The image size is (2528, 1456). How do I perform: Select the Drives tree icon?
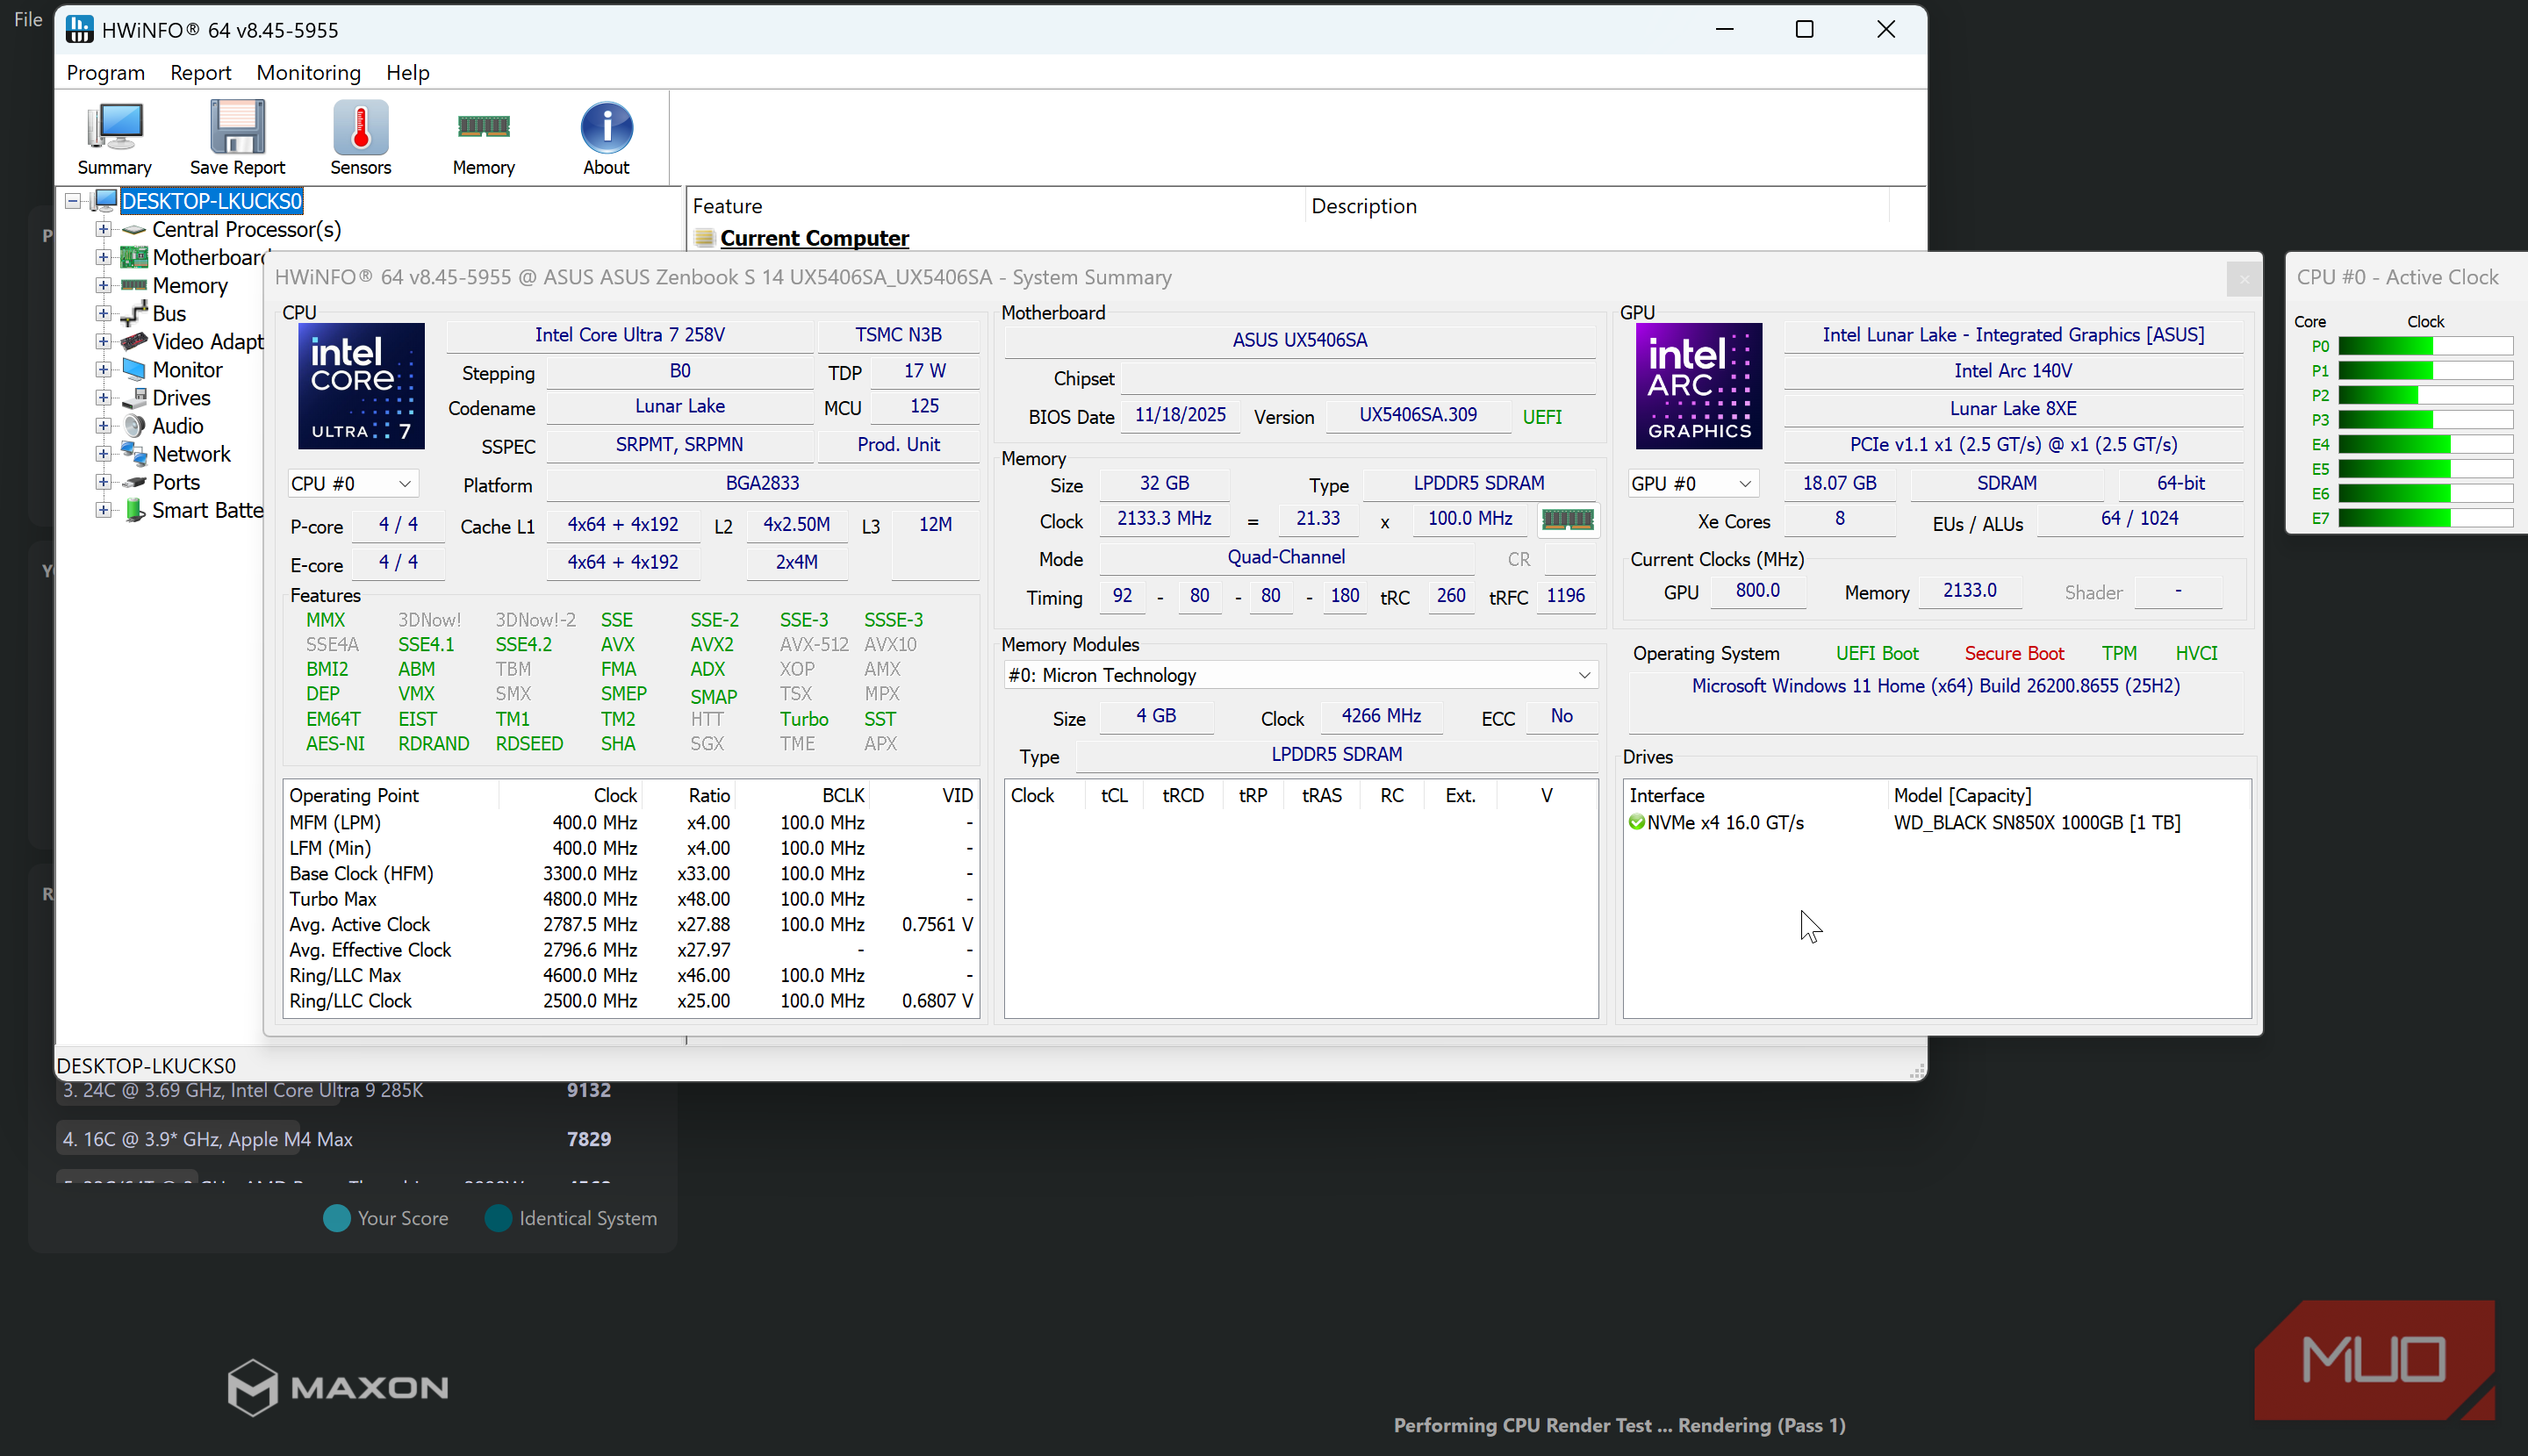click(134, 398)
